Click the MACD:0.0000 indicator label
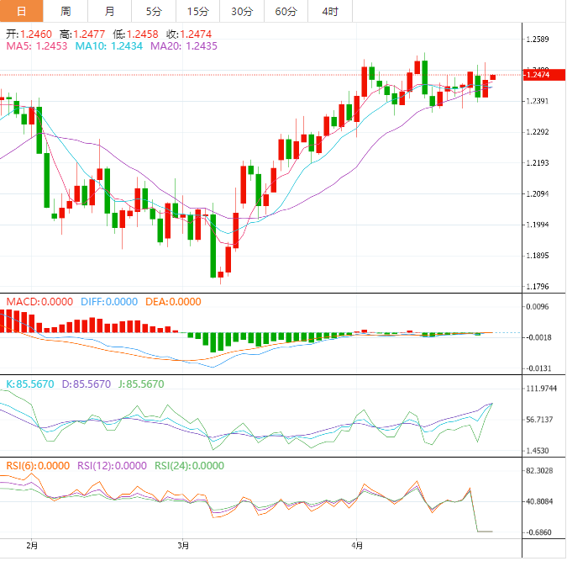This screenshot has height=561, width=567. point(39,302)
